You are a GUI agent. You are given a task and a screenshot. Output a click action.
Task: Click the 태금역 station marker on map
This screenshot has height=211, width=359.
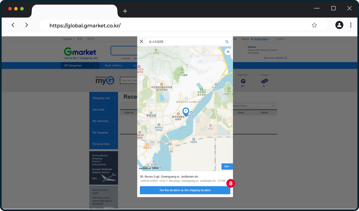tap(194, 141)
